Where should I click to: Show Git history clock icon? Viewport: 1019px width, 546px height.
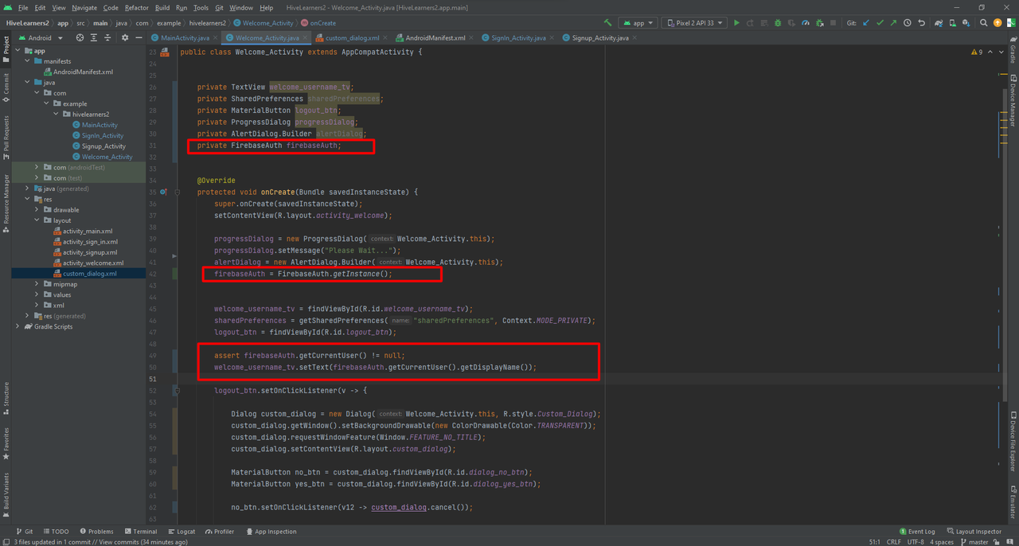click(x=908, y=23)
